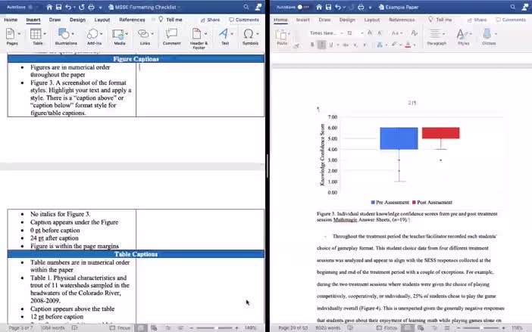Insert a Comment from the ribbon
This screenshot has width=532, height=332.
[171, 36]
